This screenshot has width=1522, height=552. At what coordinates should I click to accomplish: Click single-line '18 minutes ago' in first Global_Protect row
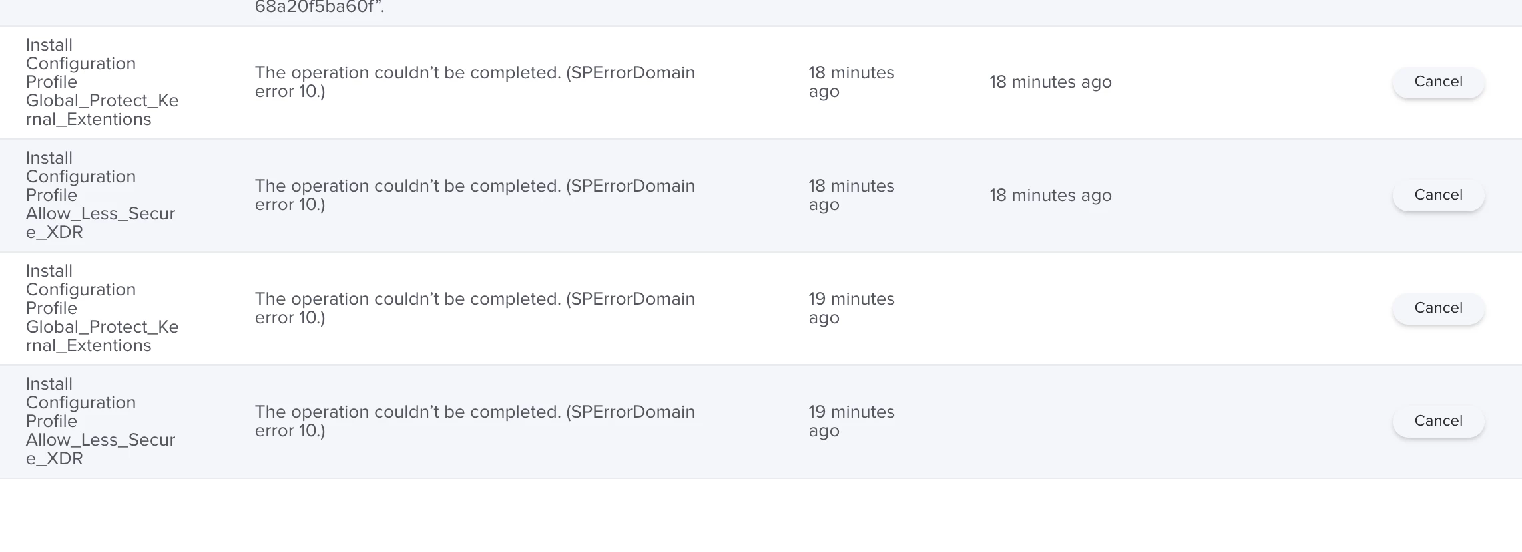pos(1050,82)
